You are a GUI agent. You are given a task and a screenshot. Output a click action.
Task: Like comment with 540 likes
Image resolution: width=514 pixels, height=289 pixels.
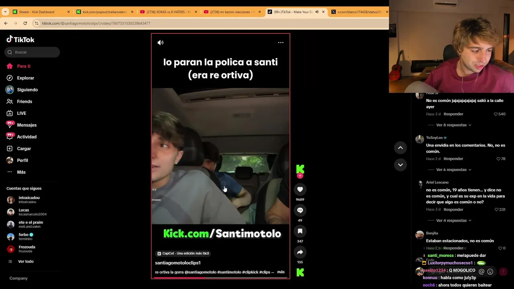click(496, 114)
